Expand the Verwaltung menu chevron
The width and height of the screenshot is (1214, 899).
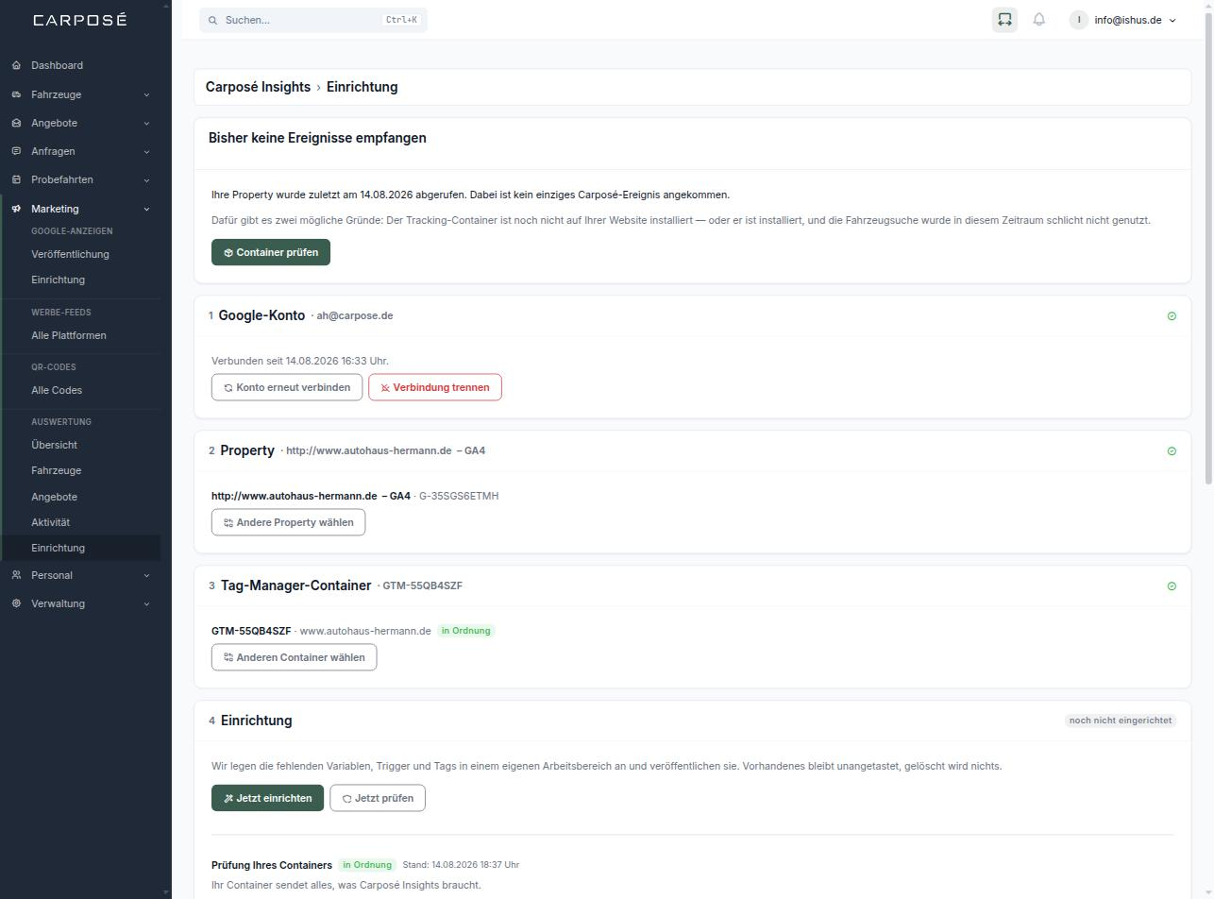click(146, 603)
